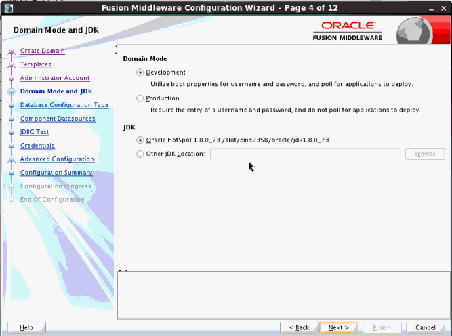Click the Administrator Account step bullet icon
This screenshot has height=336, width=452.
coord(12,78)
